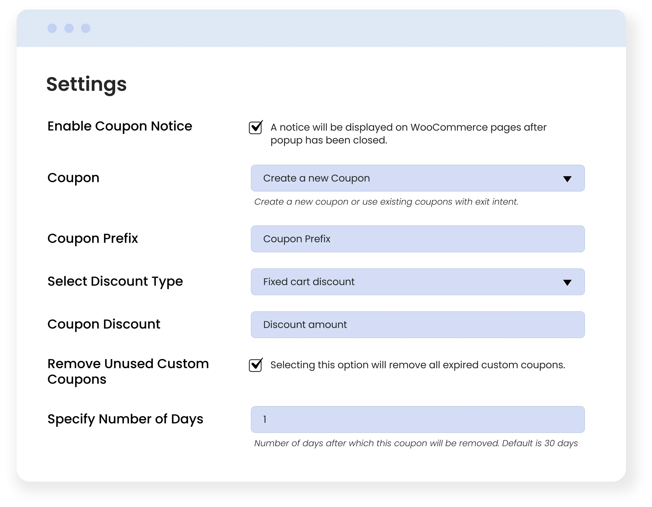Click the exit intent coupon hint text
652x507 pixels.
(386, 202)
